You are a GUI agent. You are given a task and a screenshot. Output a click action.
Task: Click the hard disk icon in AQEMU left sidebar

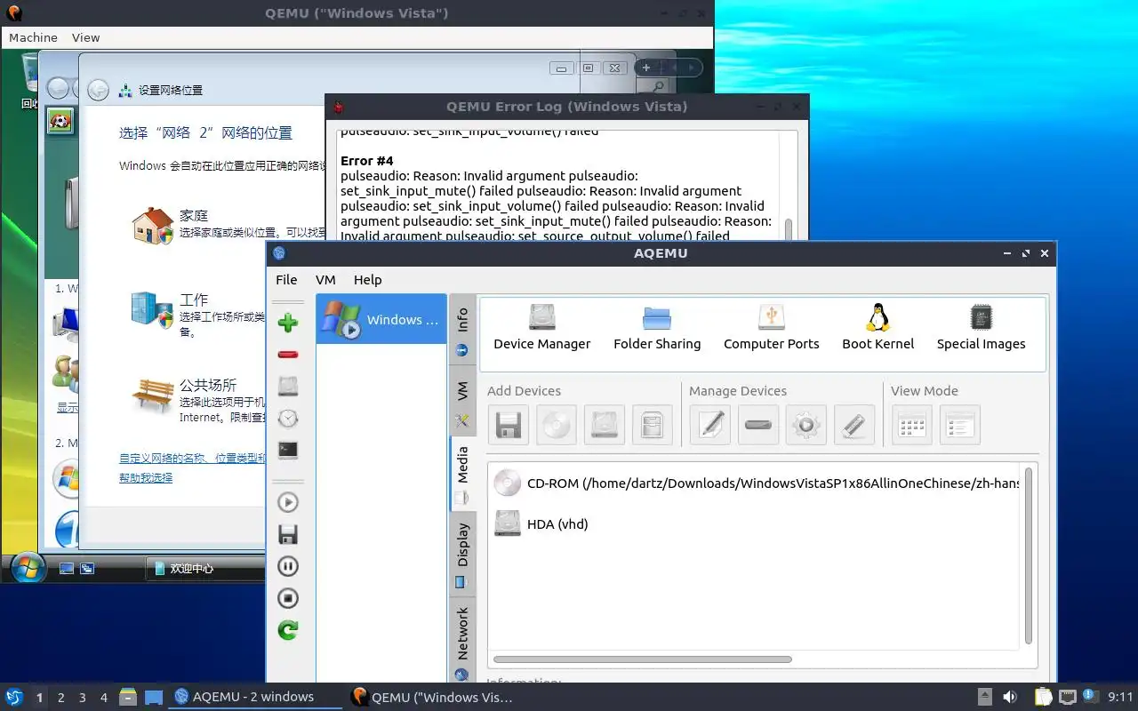pyautogui.click(x=288, y=386)
